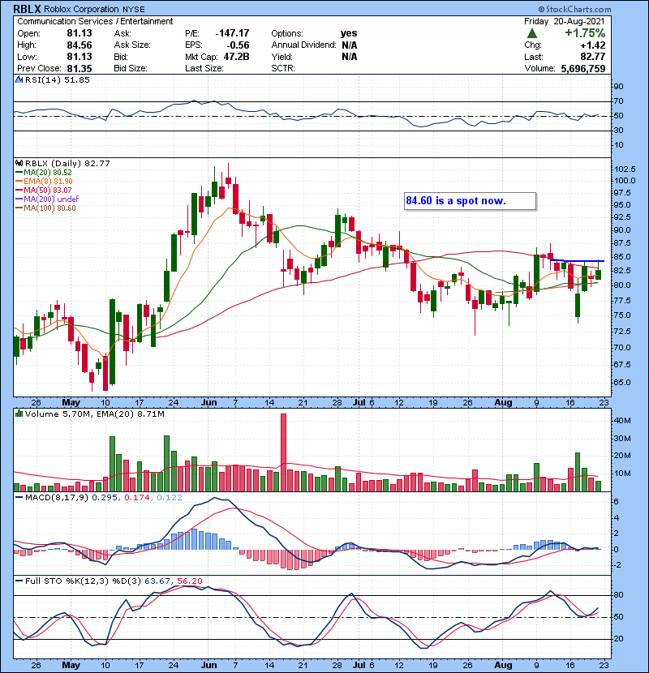Click the RBLX ticker symbol in header
Image resolution: width=649 pixels, height=673 pixels.
pyautogui.click(x=27, y=9)
